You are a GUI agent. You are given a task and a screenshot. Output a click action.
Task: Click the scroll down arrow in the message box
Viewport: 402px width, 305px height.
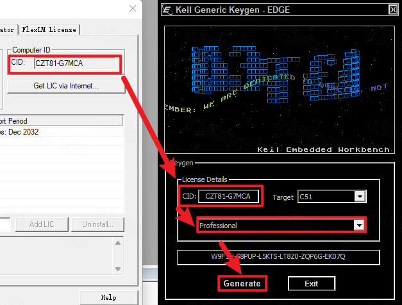(x=118, y=269)
